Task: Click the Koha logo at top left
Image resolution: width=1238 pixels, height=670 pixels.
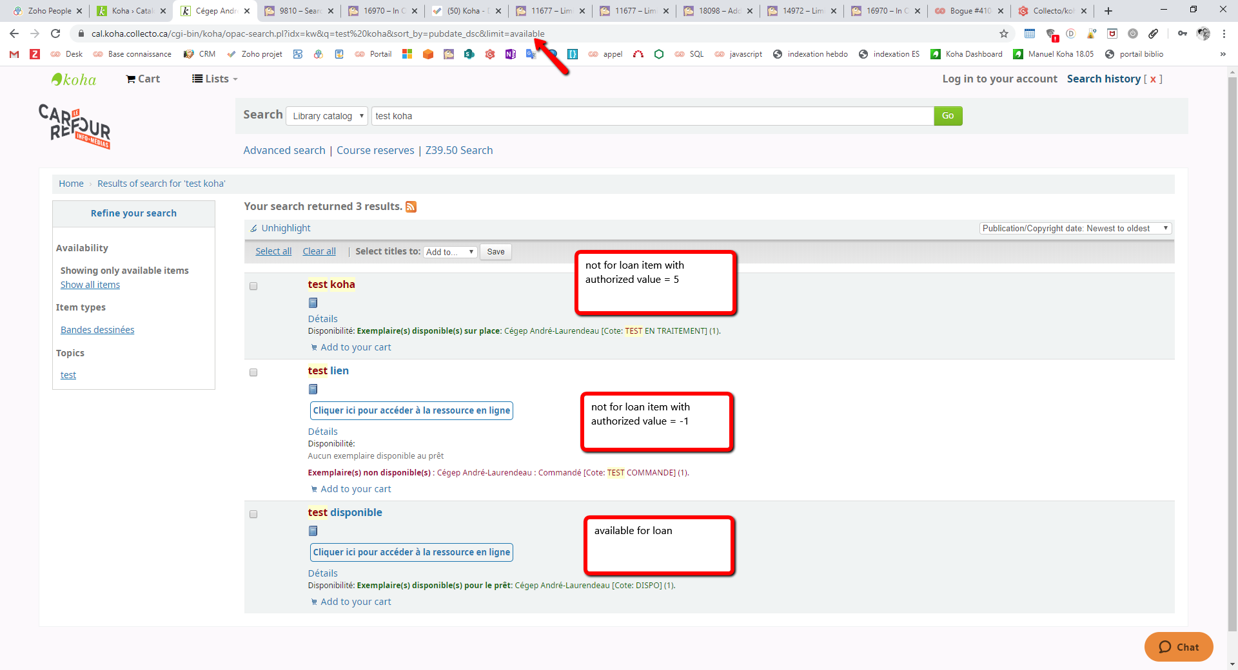Action: (74, 79)
